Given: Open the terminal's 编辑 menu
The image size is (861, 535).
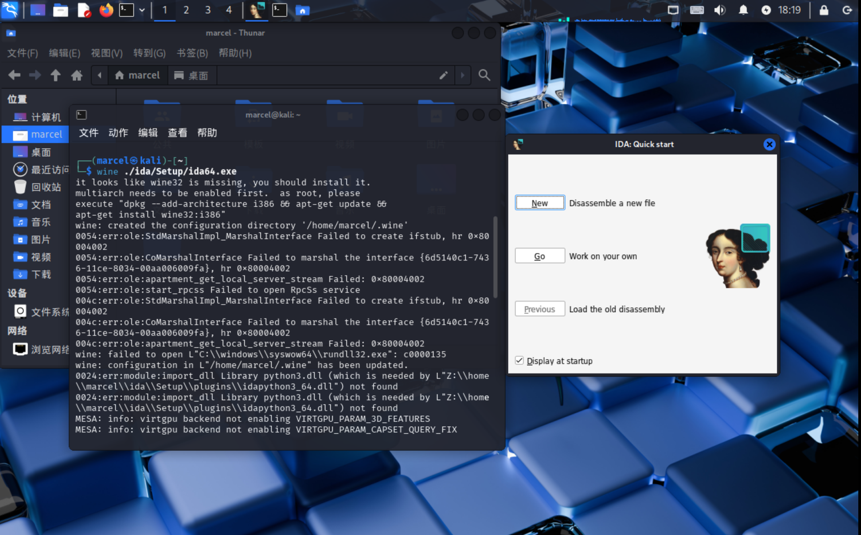Looking at the screenshot, I should 147,133.
